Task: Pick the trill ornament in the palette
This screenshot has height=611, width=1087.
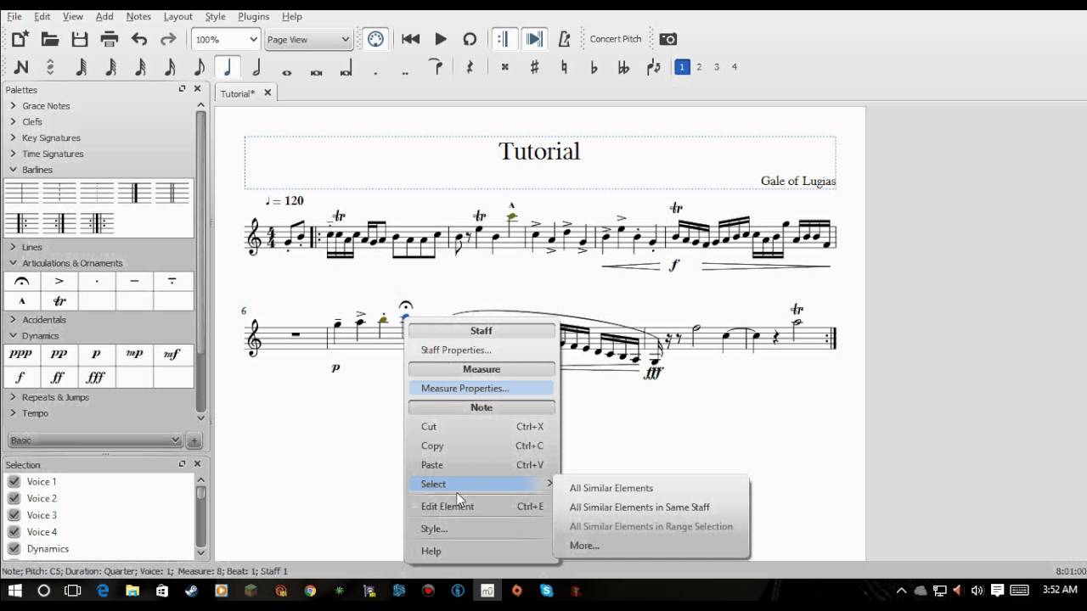Action: (59, 301)
